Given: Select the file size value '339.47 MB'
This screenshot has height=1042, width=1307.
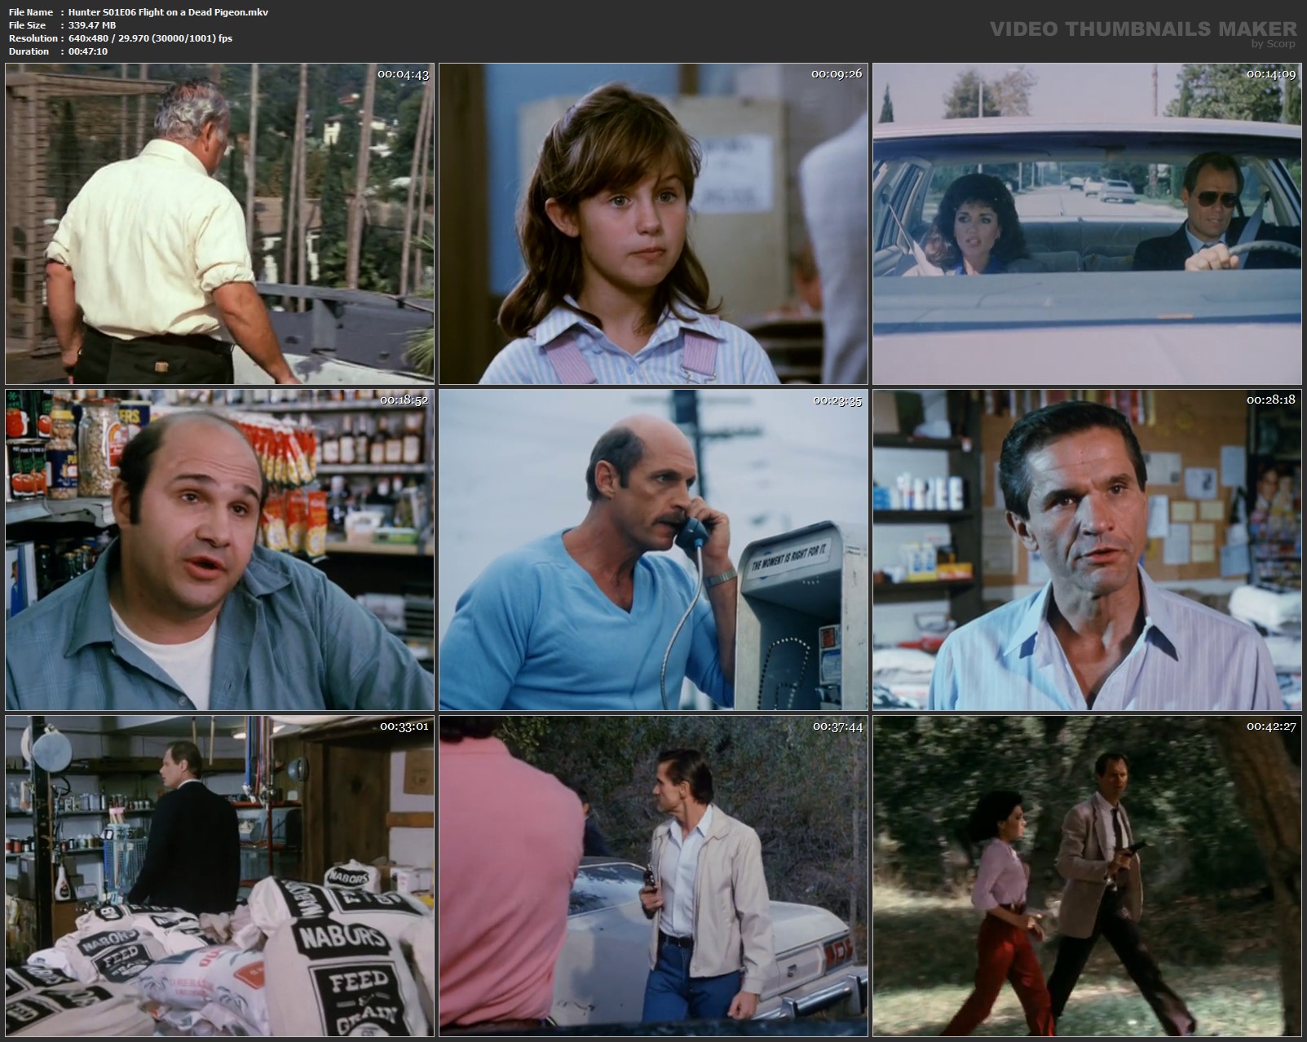Looking at the screenshot, I should pyautogui.click(x=92, y=25).
